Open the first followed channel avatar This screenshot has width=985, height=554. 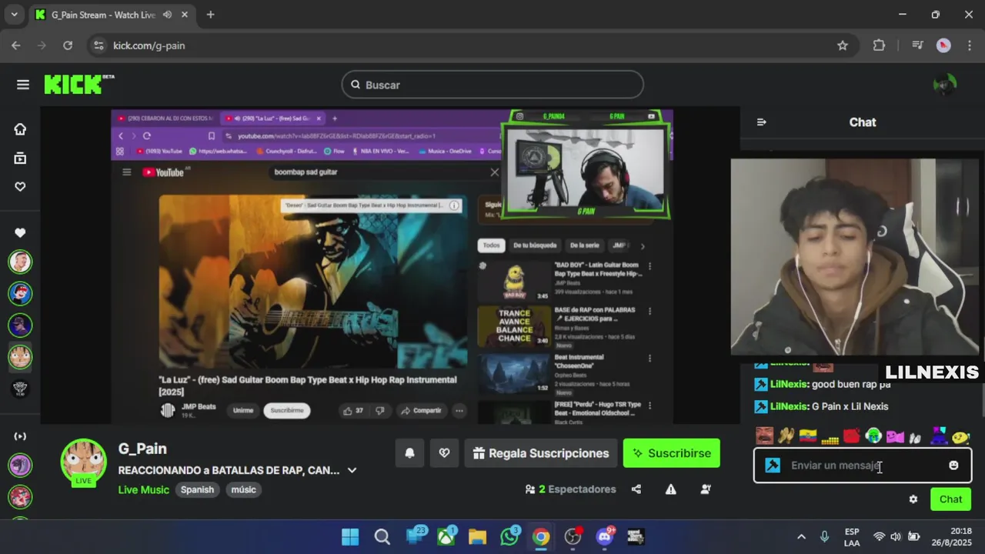20,262
